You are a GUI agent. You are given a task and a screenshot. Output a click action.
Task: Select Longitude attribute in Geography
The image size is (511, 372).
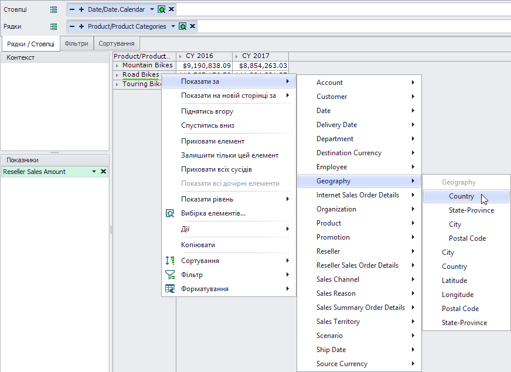[466, 295]
